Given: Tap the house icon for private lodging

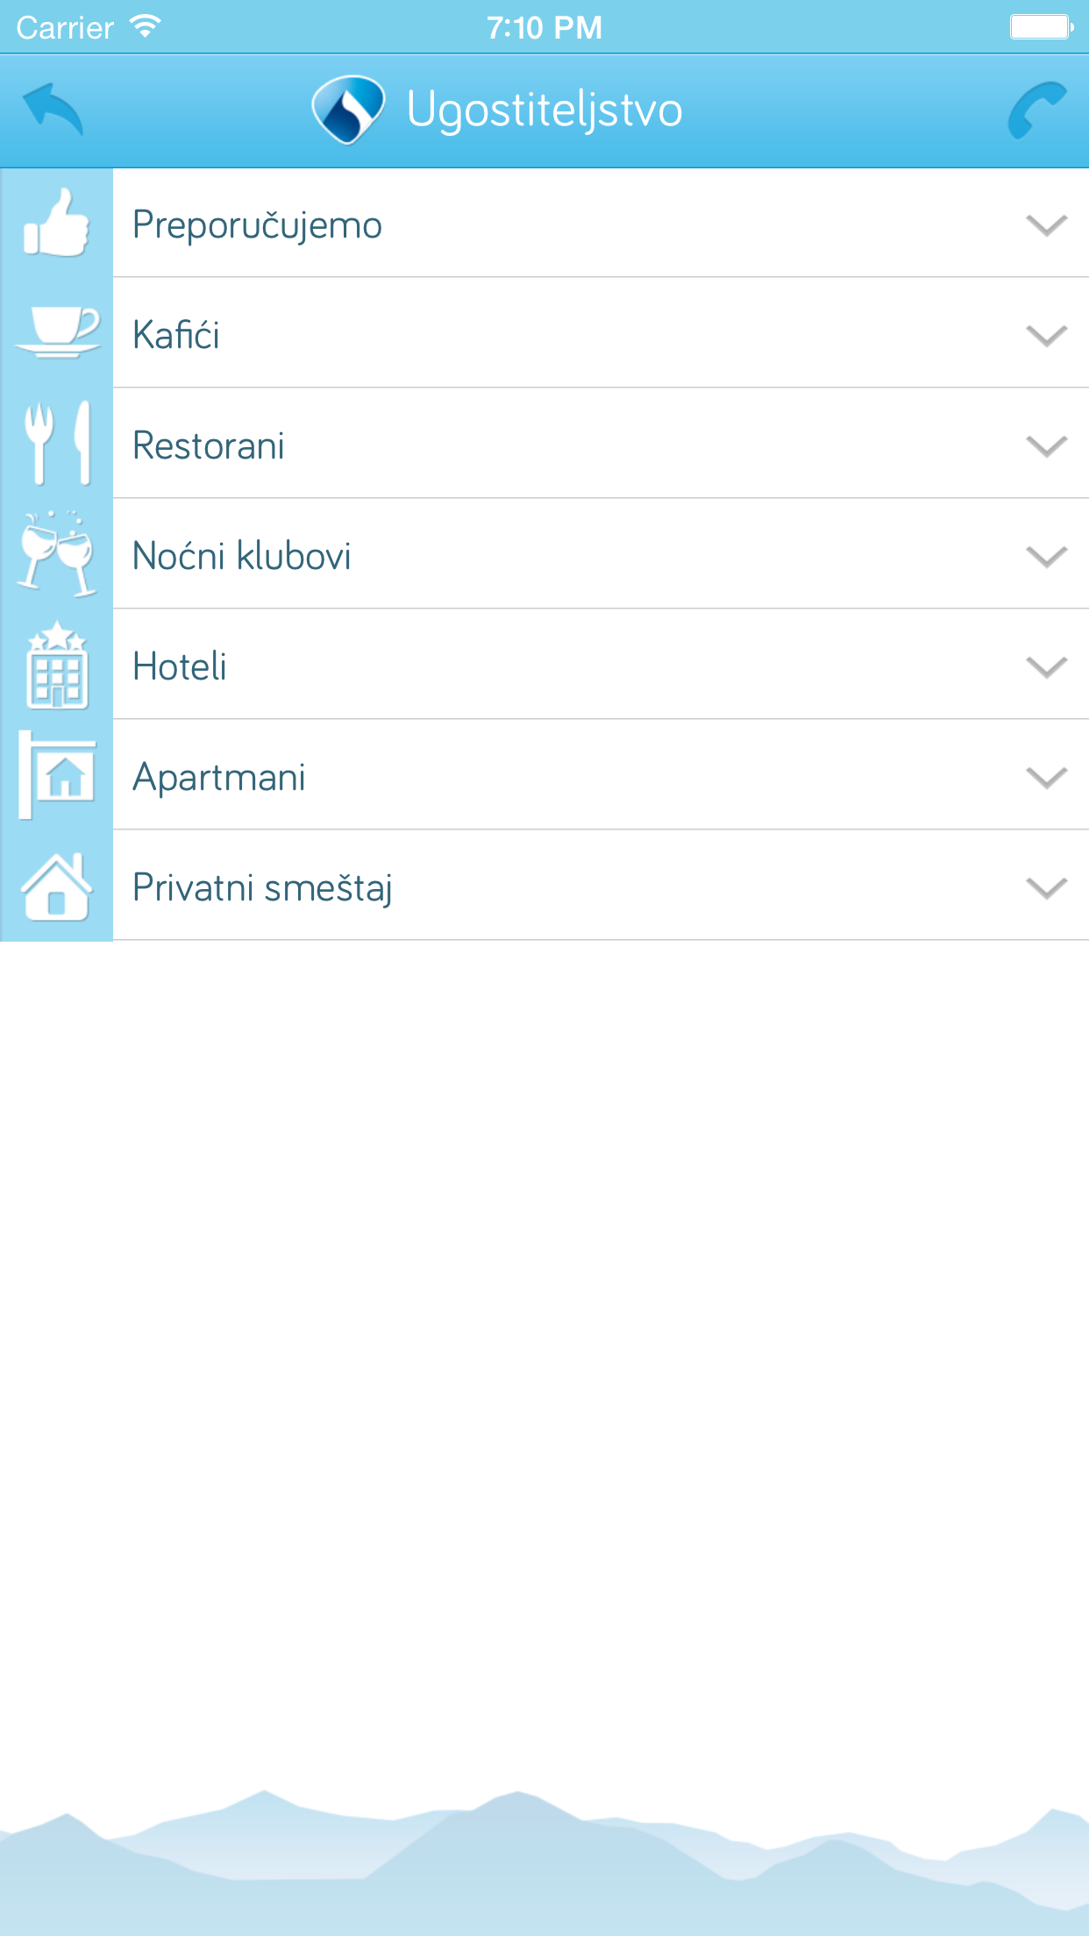Looking at the screenshot, I should [x=57, y=886].
